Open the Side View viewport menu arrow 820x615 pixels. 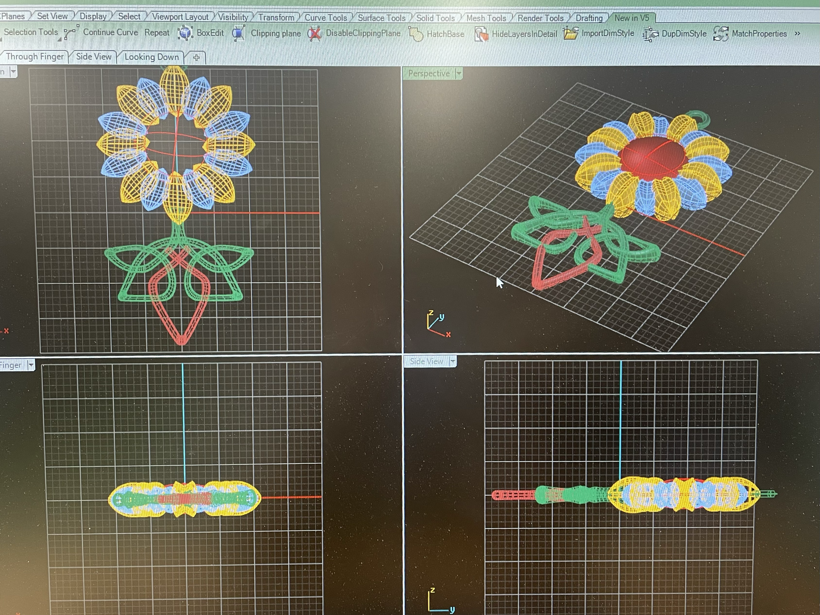pos(452,361)
